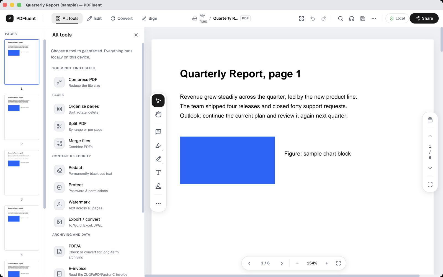Switch to the Edit tab
The width and height of the screenshot is (443, 277).
pos(94,18)
